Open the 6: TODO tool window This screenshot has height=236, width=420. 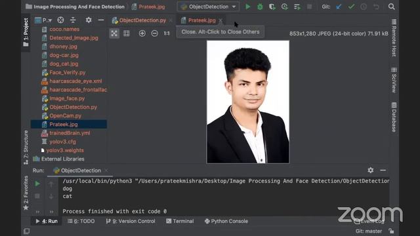[81, 222]
